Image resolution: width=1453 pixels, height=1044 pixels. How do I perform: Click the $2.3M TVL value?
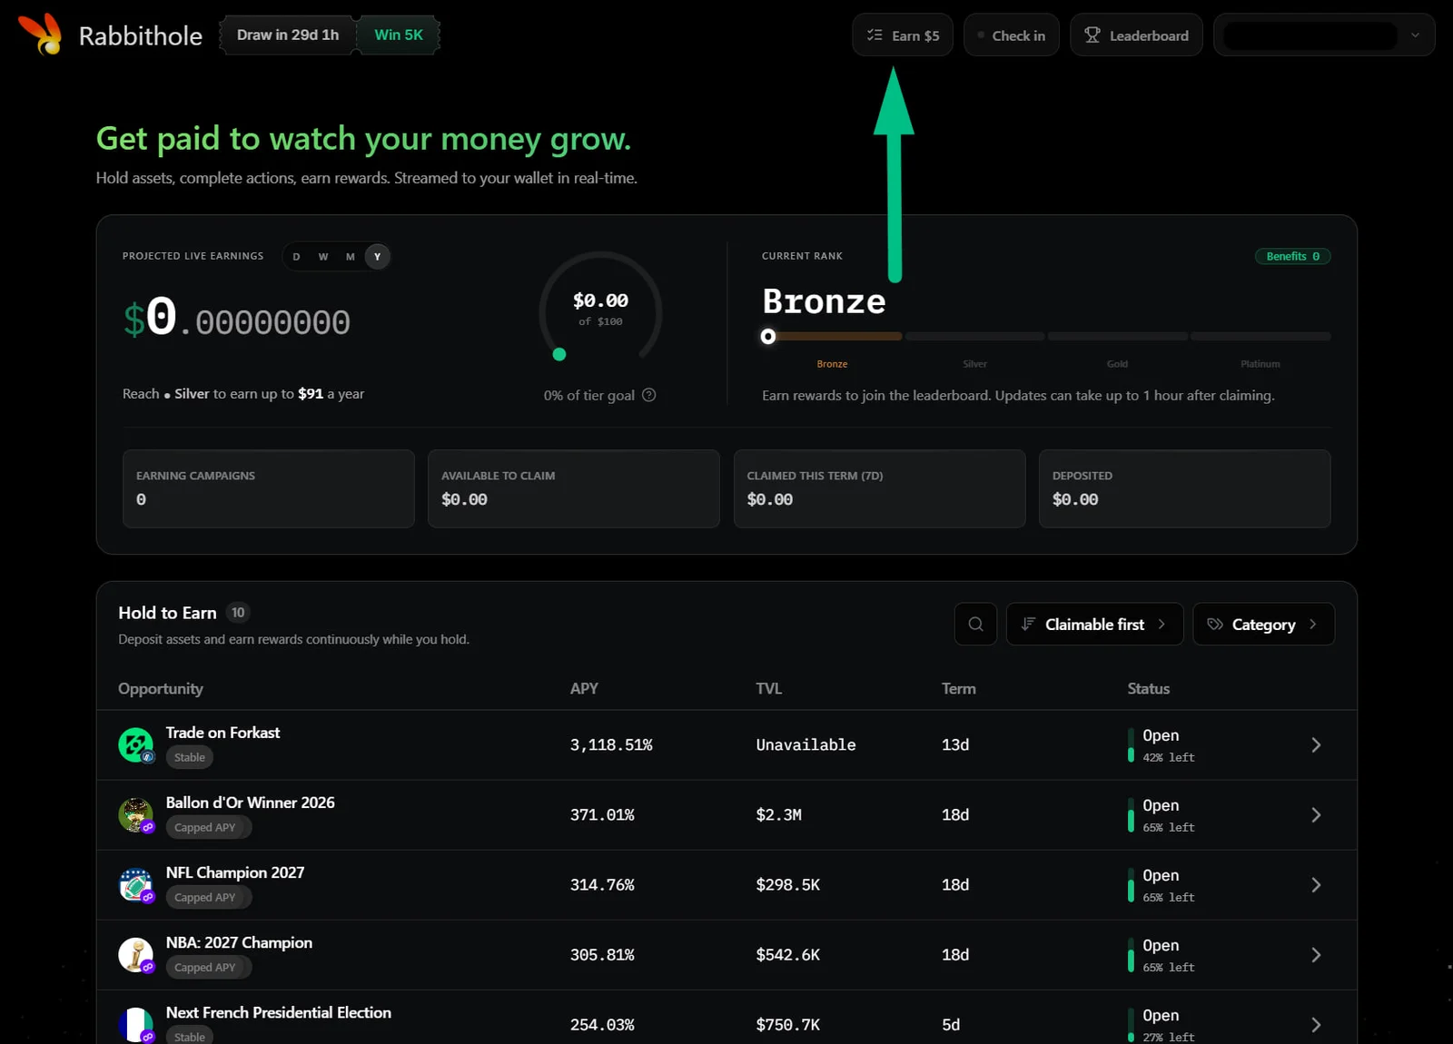point(779,815)
